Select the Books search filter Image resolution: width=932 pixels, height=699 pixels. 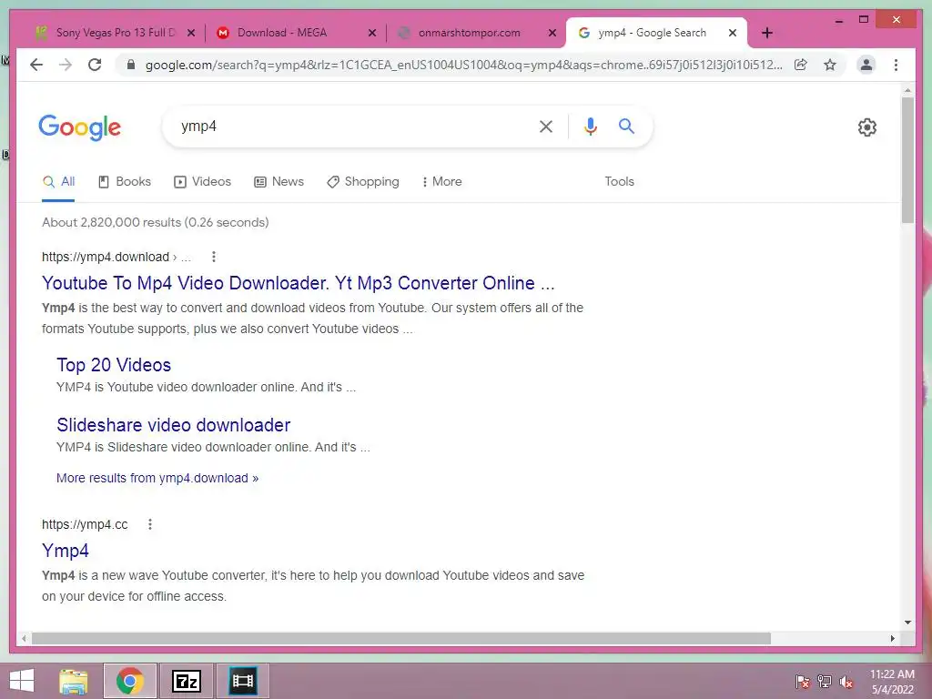click(x=124, y=182)
